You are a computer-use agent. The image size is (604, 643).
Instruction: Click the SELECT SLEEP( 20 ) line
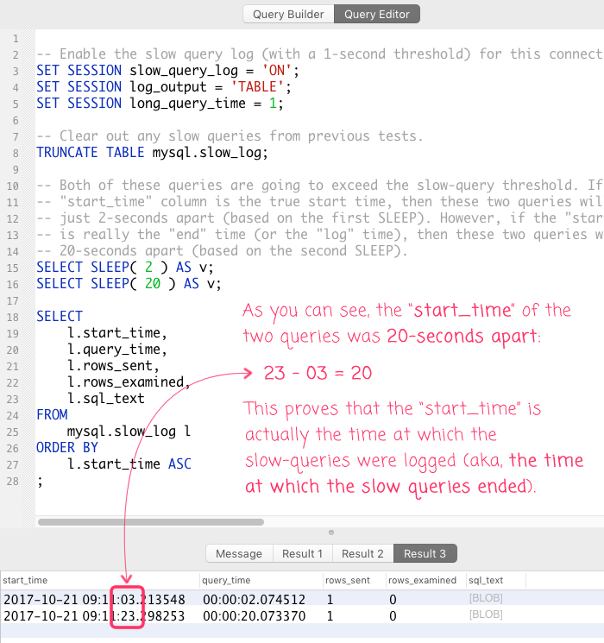coord(128,283)
